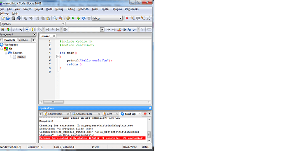This screenshot has height=151, width=284.
Task: Run the program with green arrow
Action: coord(73,18)
